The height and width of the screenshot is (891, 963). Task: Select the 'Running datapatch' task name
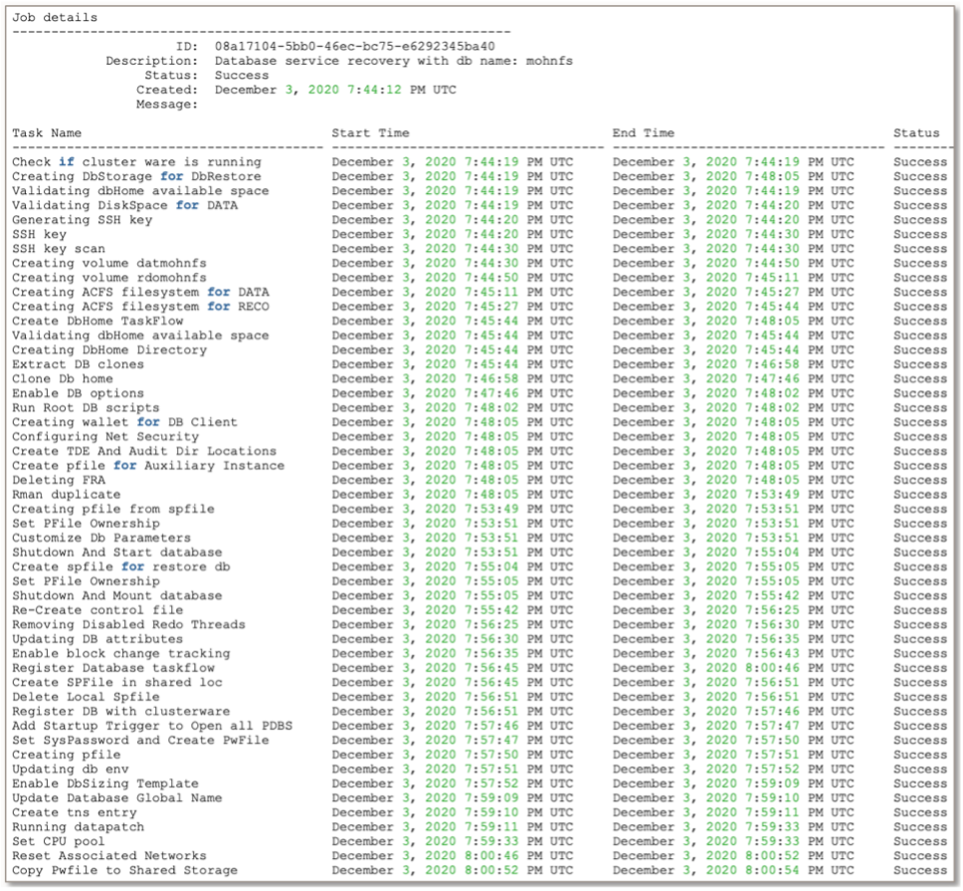(x=80, y=826)
